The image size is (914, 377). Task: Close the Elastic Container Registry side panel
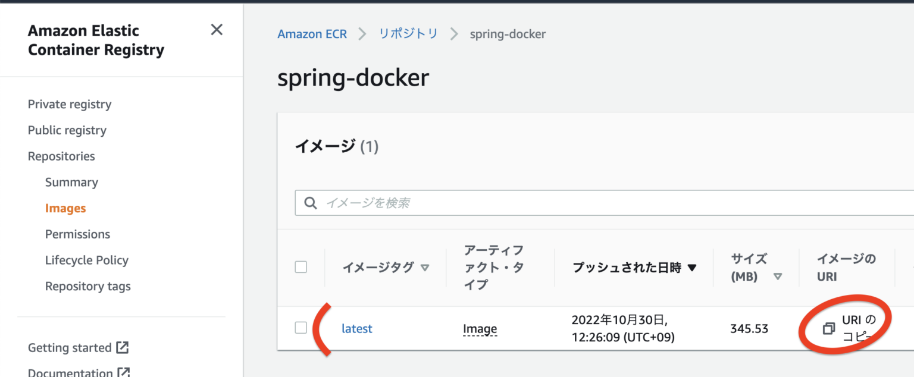click(216, 29)
